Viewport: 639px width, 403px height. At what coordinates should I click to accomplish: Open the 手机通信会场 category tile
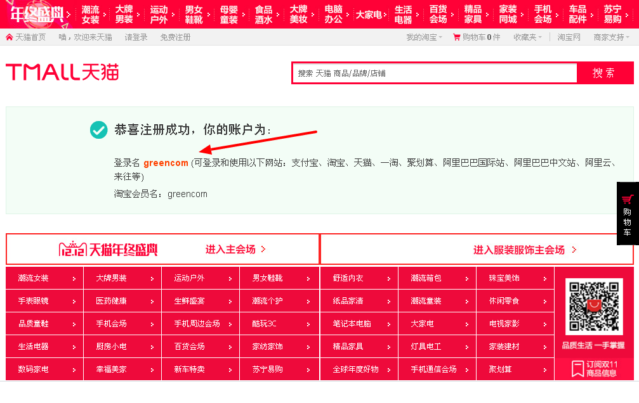pyautogui.click(x=437, y=369)
